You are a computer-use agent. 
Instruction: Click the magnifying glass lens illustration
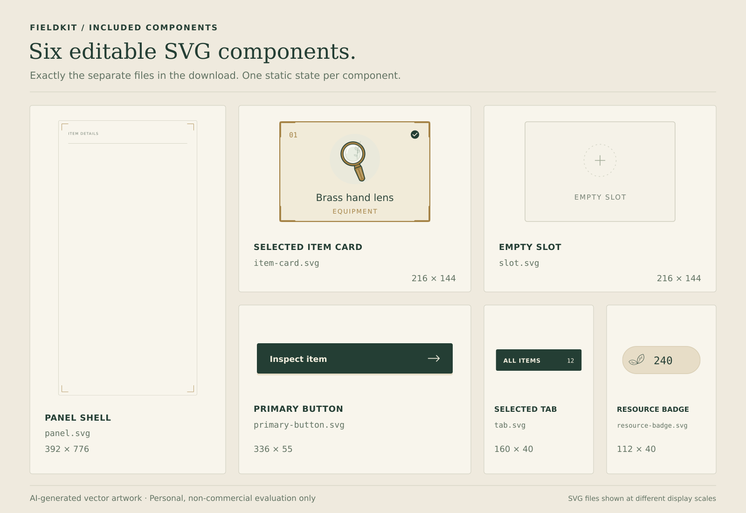pyautogui.click(x=353, y=161)
